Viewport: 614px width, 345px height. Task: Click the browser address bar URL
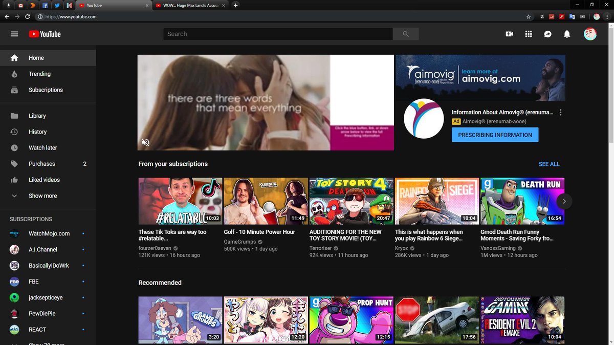(x=71, y=16)
